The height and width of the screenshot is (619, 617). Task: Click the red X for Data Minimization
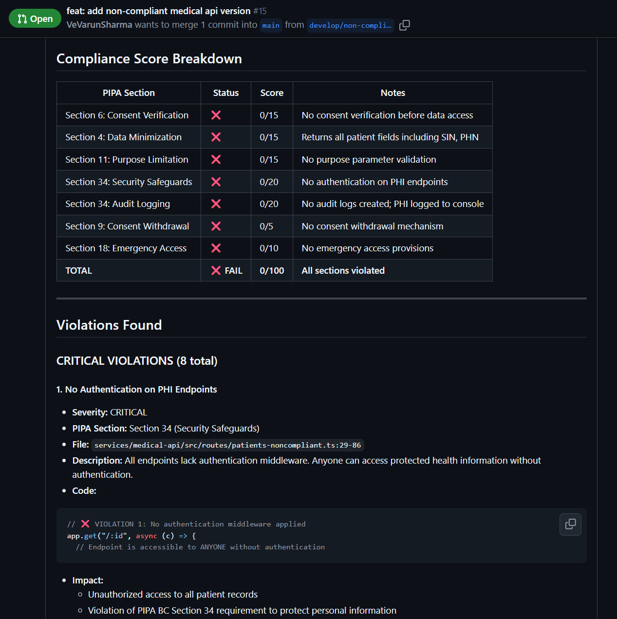point(216,137)
